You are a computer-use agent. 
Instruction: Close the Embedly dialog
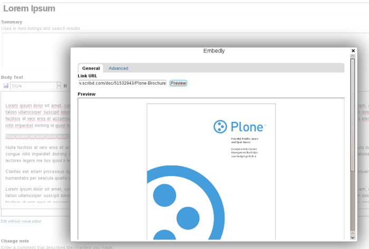tap(353, 51)
